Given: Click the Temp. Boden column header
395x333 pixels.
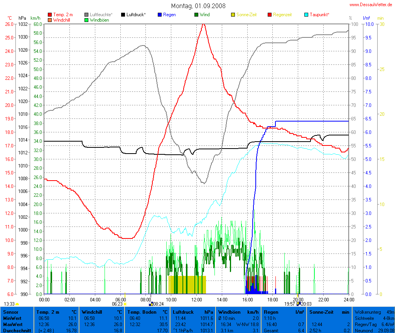Looking at the screenshot, I should point(148,311).
